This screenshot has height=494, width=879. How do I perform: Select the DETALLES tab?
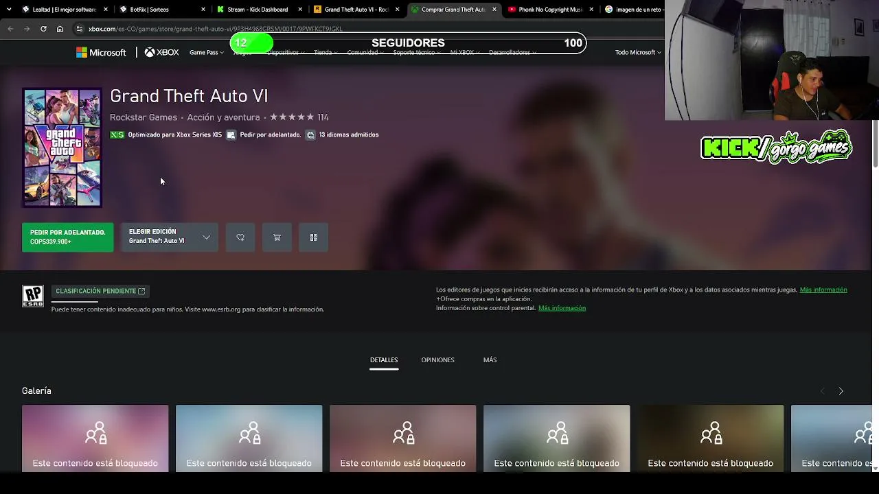(x=384, y=360)
